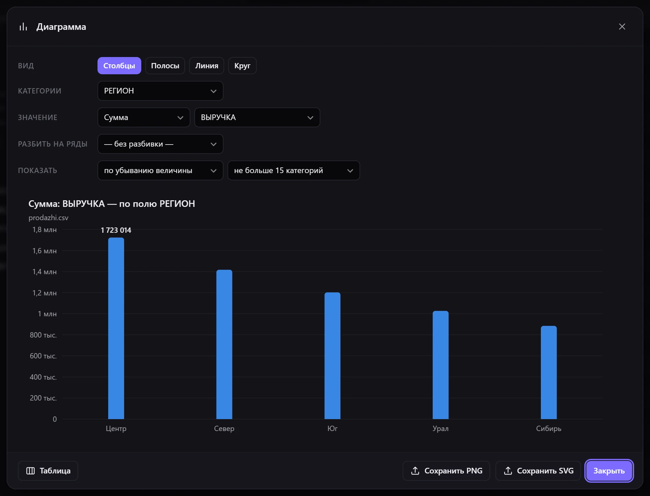Expand the 'без разбивки' series dropdown
Screen dimensions: 650x496
161,144
